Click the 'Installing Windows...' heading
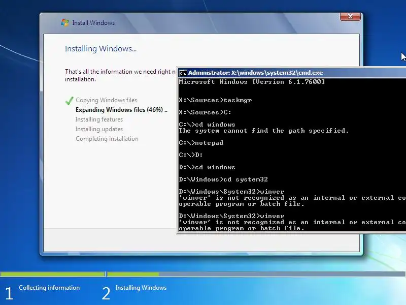Screen dimensions: 406x305 100,49
